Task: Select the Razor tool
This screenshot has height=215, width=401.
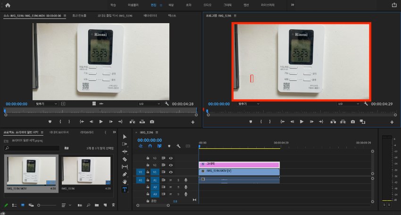Action: click(125, 159)
